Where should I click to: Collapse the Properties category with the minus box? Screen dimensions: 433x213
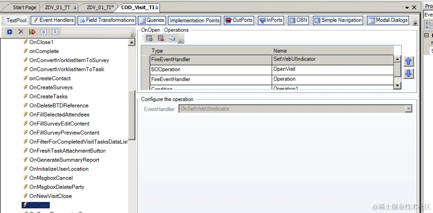tap(426, 35)
